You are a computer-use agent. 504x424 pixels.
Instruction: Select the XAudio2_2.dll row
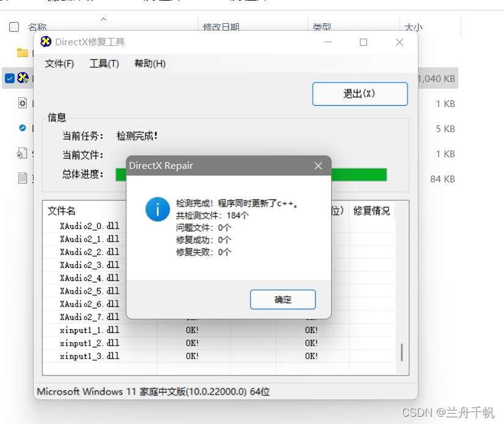coord(219,251)
